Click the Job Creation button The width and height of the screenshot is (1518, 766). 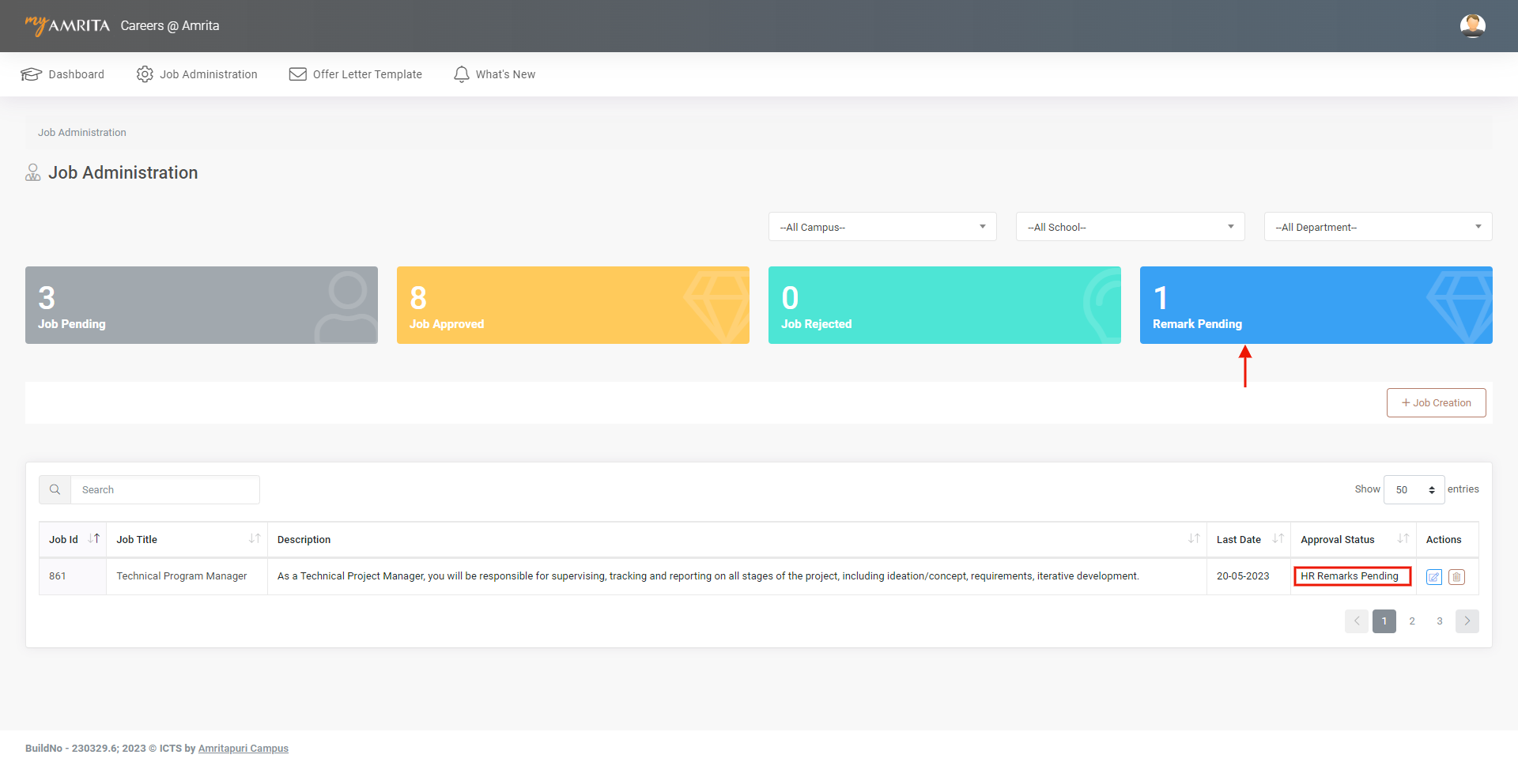point(1436,403)
